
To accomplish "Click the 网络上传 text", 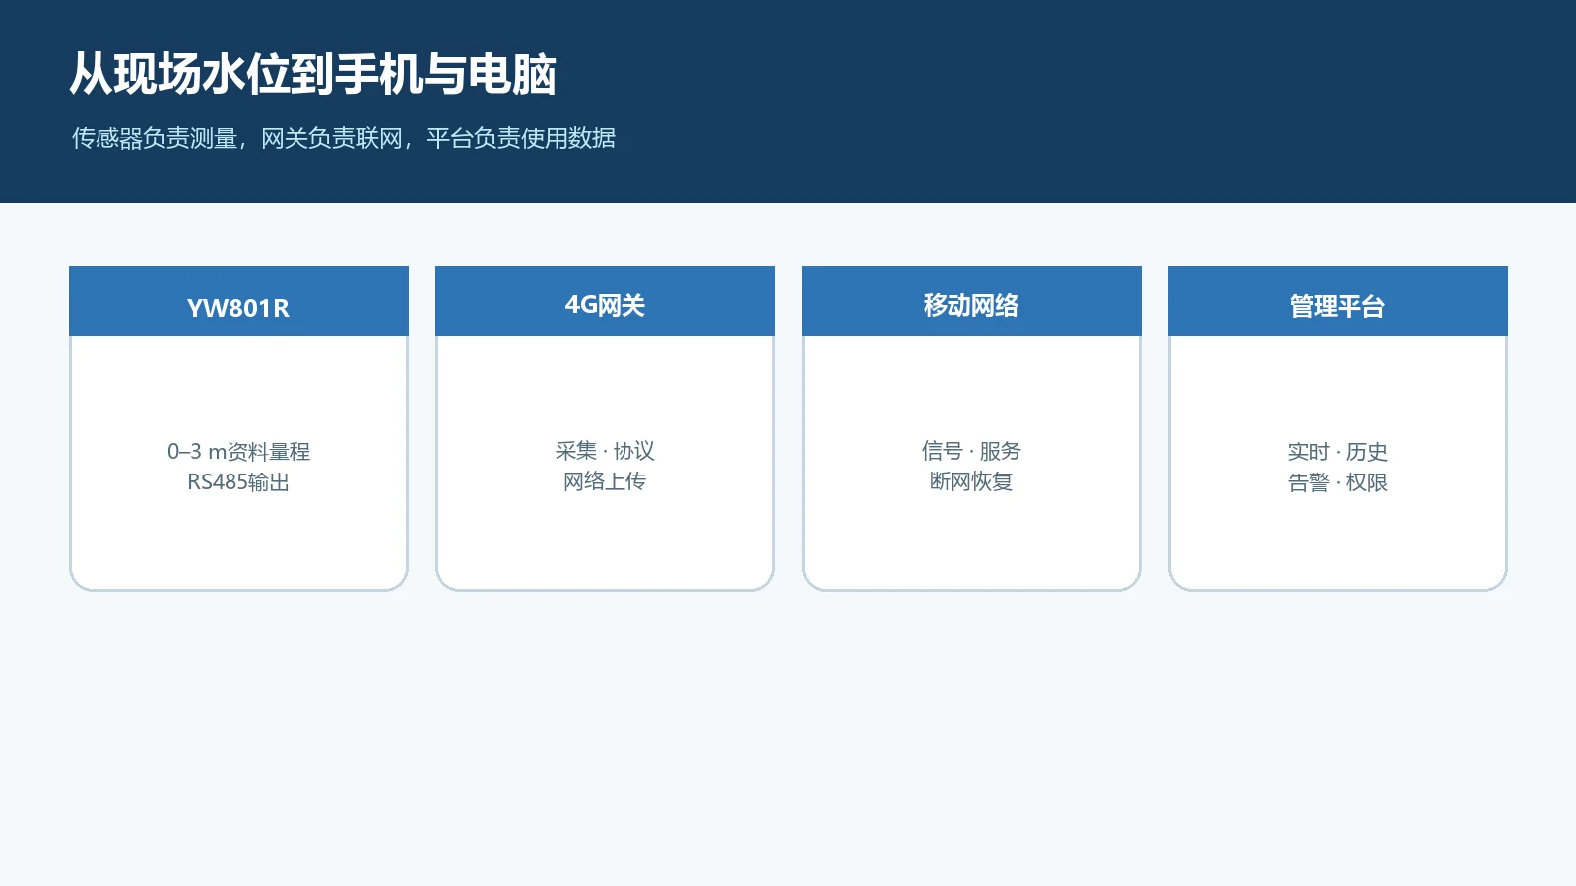I will tap(605, 481).
